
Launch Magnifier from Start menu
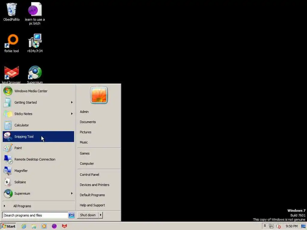38,171
